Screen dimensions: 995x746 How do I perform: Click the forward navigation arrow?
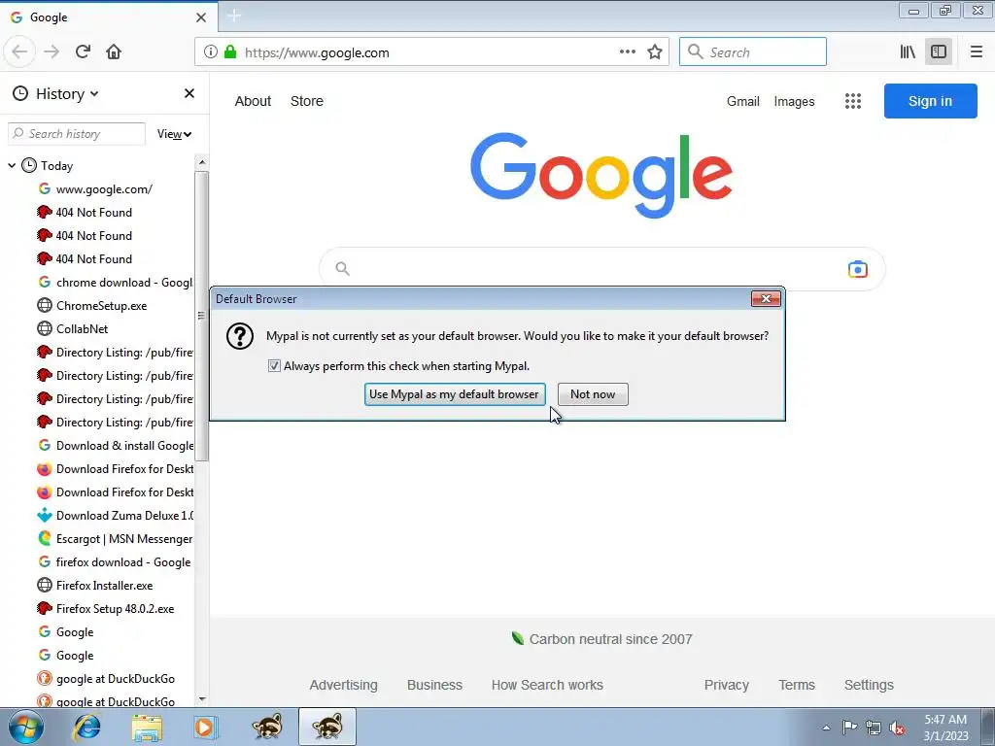point(51,51)
